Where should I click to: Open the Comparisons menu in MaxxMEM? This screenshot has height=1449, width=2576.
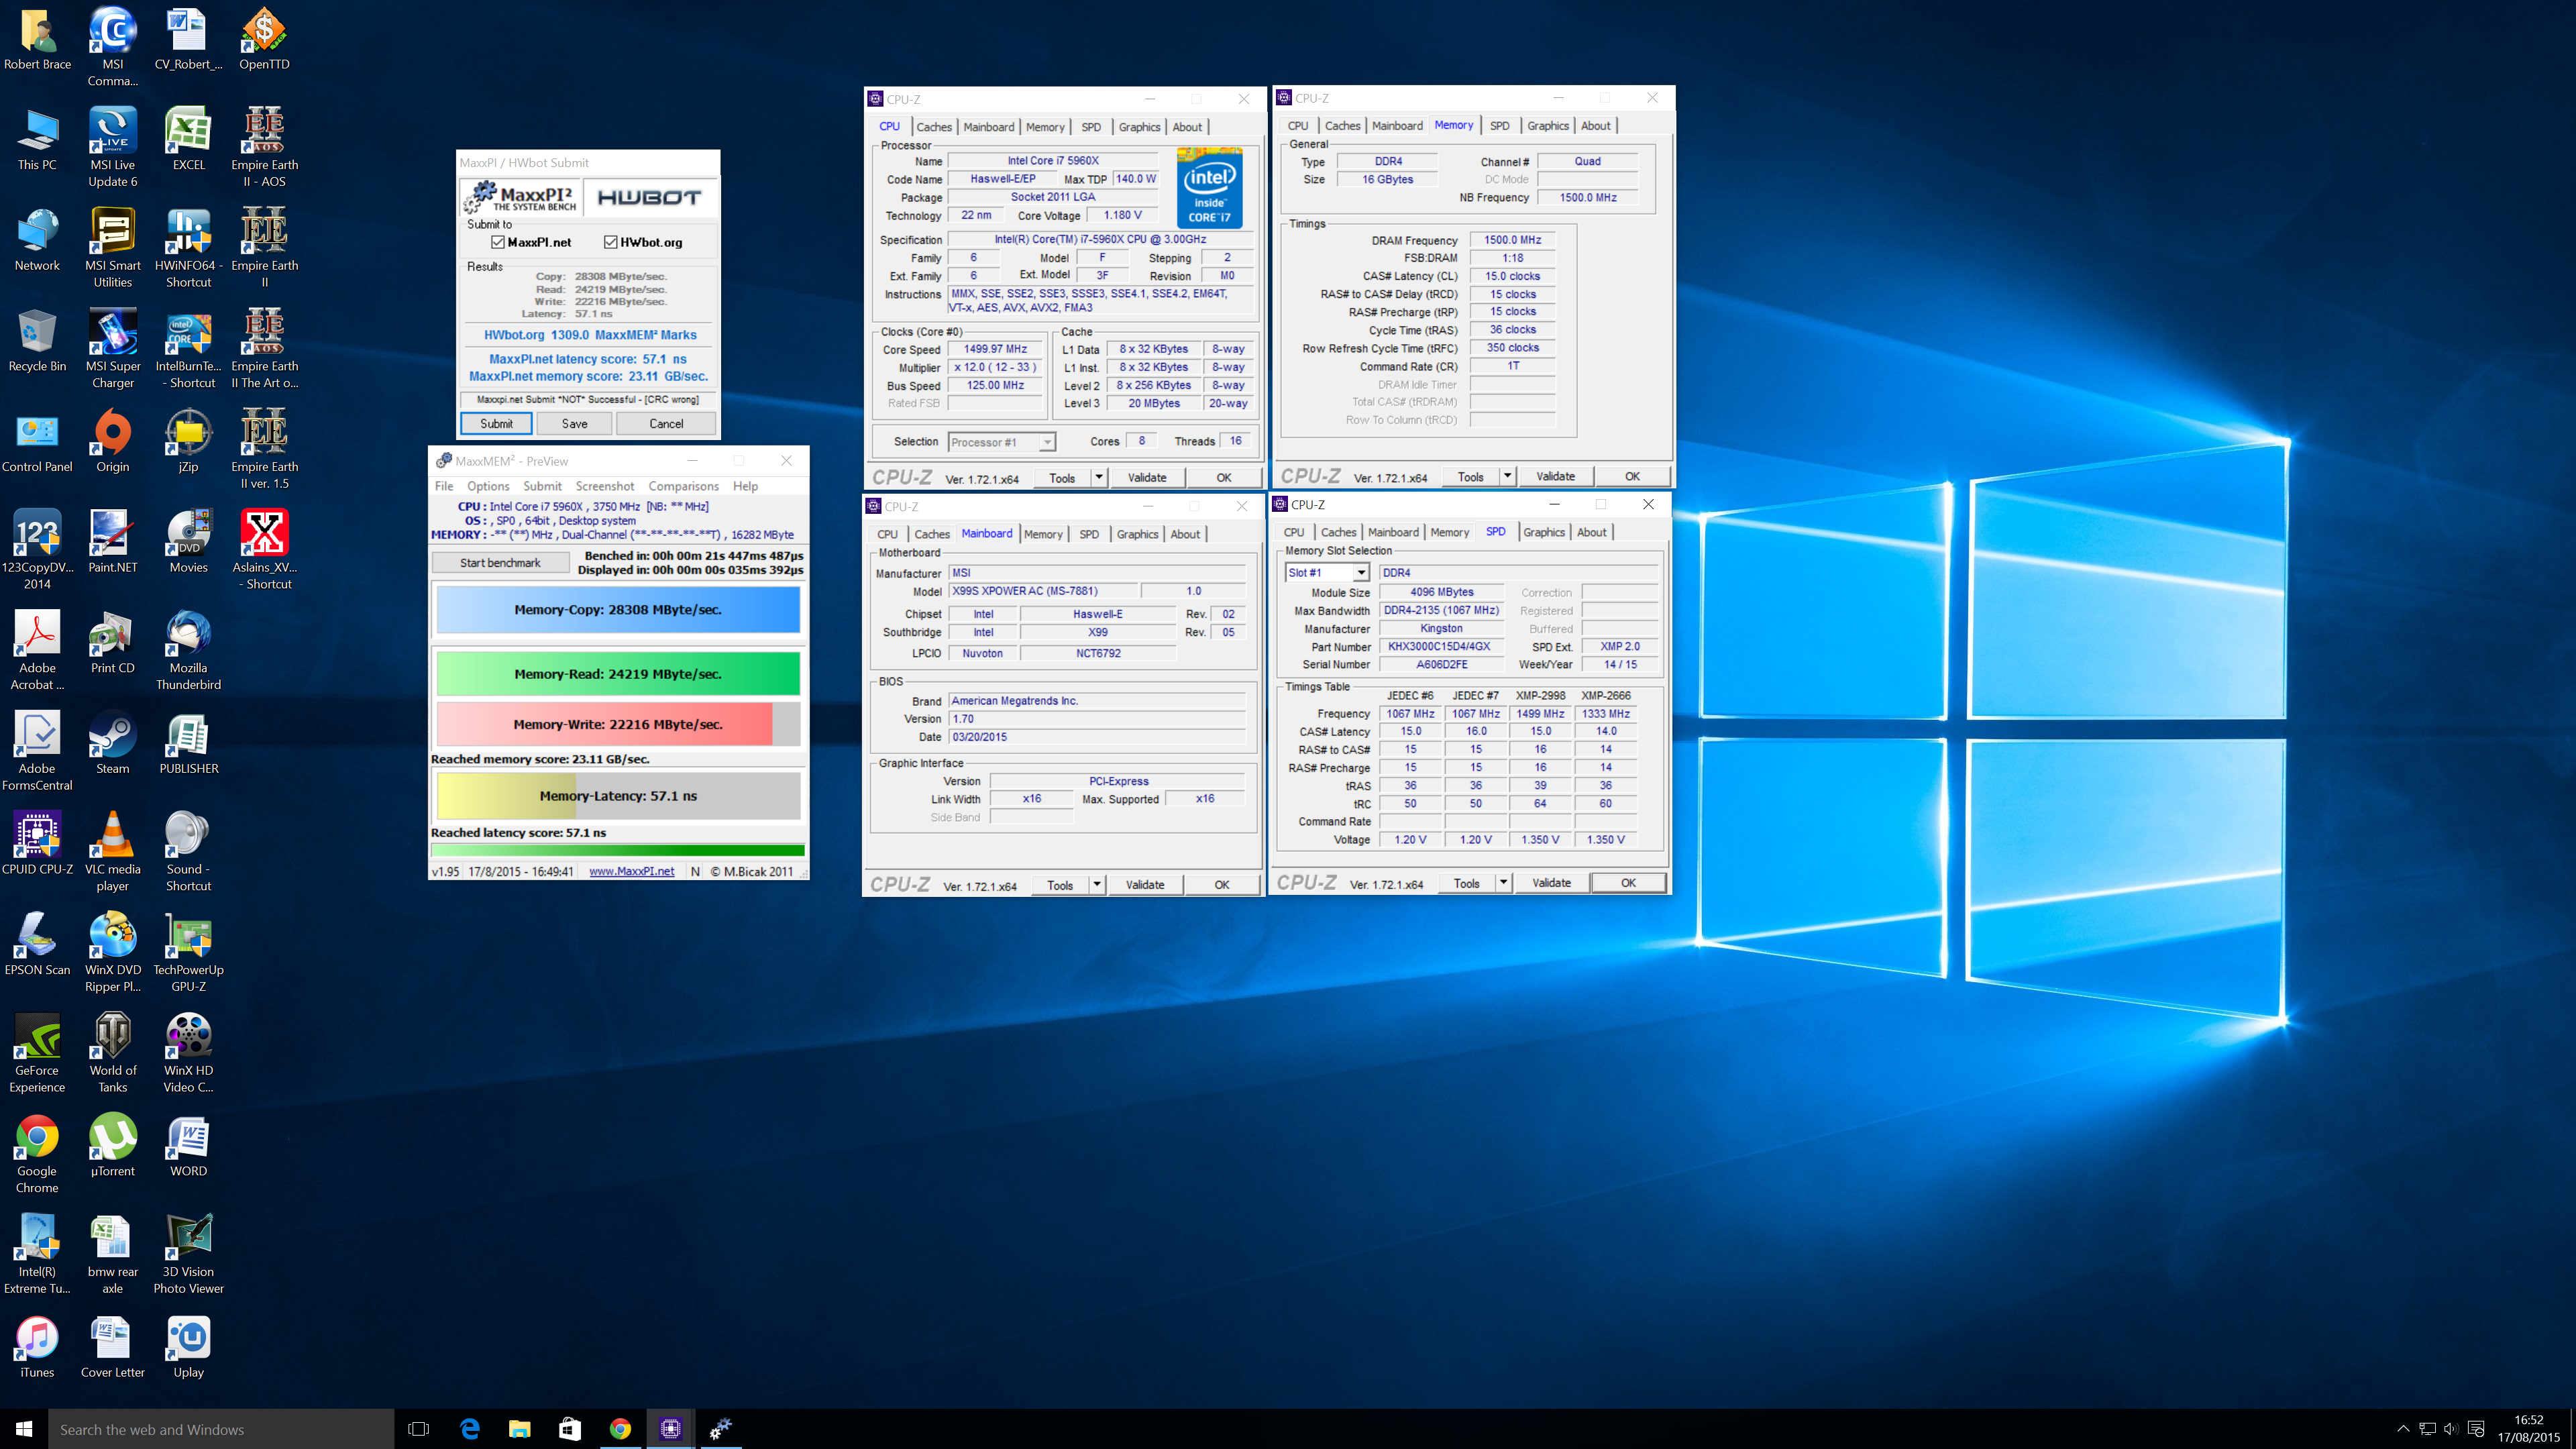(x=684, y=486)
